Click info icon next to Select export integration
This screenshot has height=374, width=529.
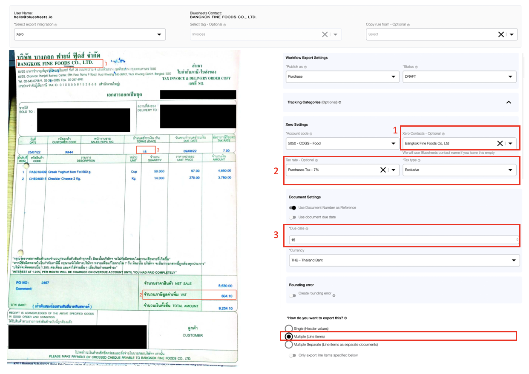click(56, 25)
